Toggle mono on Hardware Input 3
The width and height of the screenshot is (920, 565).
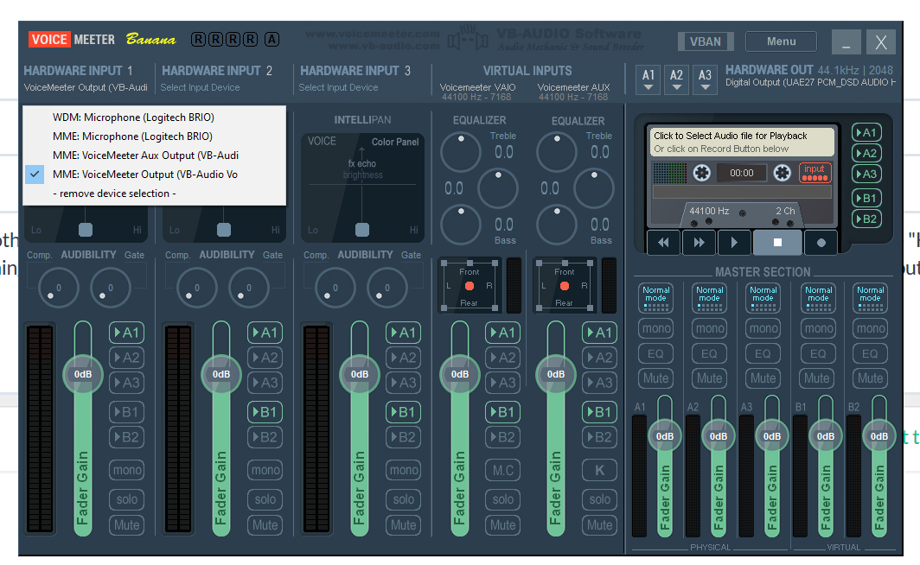tap(404, 470)
